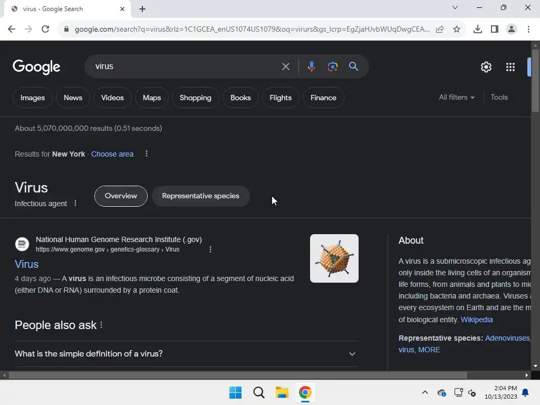Start voice search with the microphone icon

(x=311, y=66)
